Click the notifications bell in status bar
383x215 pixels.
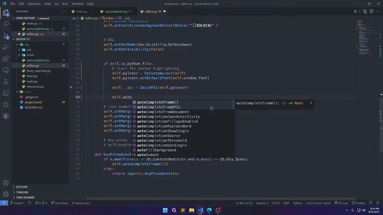[x=378, y=203]
